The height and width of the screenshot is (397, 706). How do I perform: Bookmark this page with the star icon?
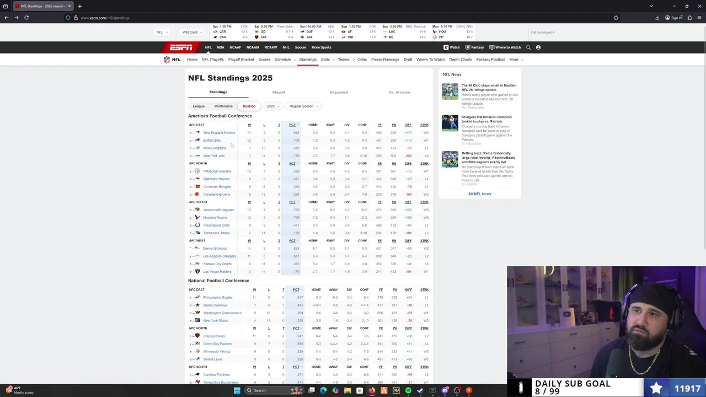[x=616, y=18]
